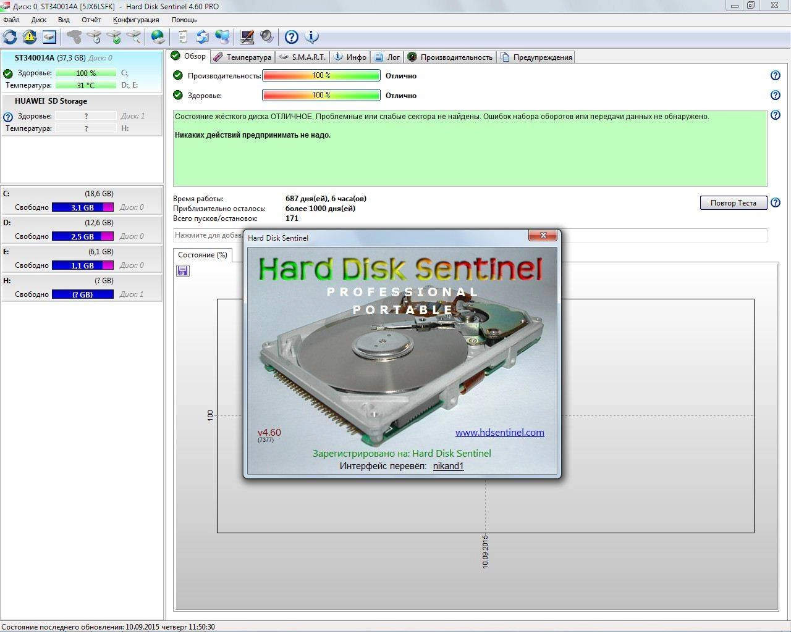Screen dimensions: 791x632
Task: Select the HUAWEI SD Storage disk entry
Action: click(x=82, y=114)
